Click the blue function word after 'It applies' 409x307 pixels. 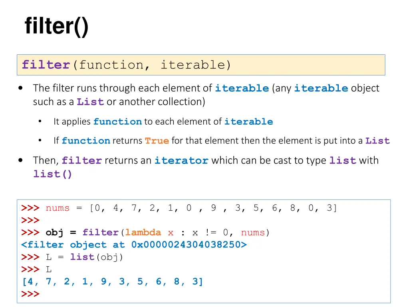(118, 122)
